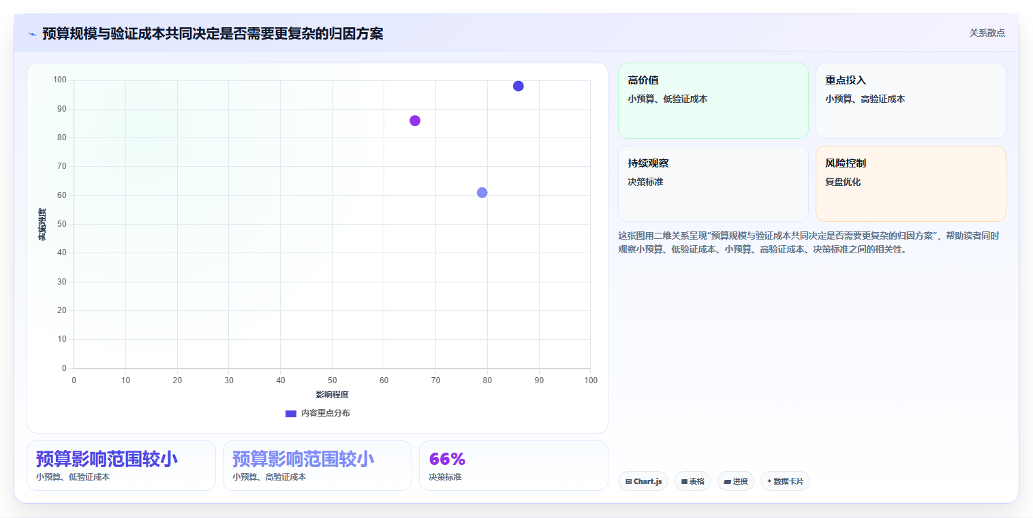1033x518 pixels.
Task: Open the 重点投入 quadrant card
Action: [910, 101]
